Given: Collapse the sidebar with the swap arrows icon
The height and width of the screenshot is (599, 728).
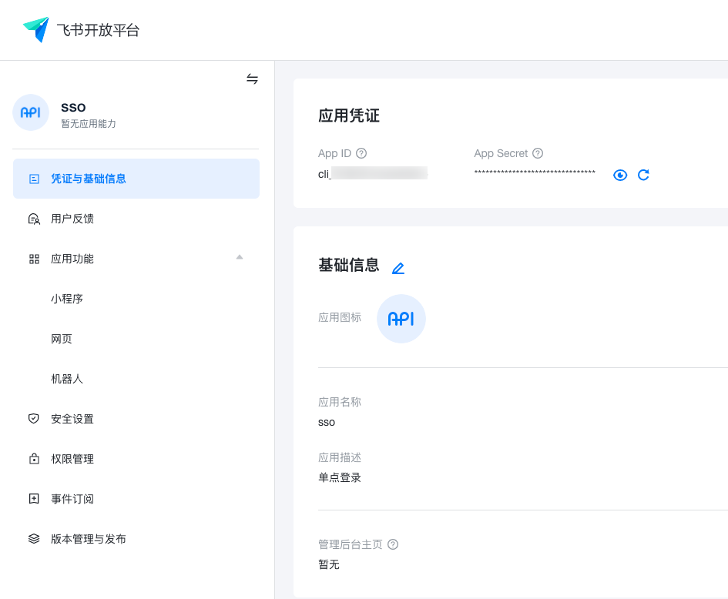Looking at the screenshot, I should point(252,79).
